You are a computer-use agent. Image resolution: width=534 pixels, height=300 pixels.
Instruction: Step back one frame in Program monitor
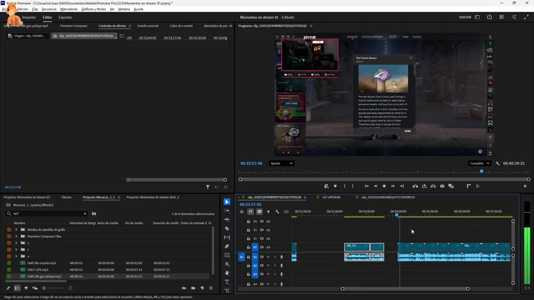tap(375, 186)
